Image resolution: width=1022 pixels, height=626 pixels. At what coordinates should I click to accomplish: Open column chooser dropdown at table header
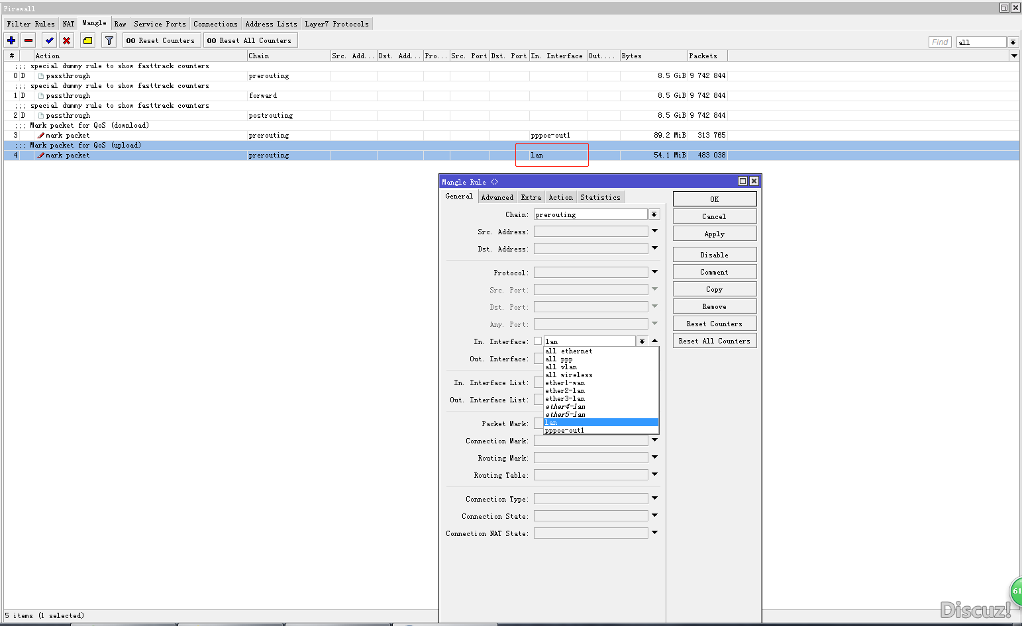coord(1014,56)
